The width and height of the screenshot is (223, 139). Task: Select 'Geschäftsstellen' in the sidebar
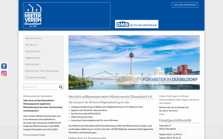pos(43,52)
